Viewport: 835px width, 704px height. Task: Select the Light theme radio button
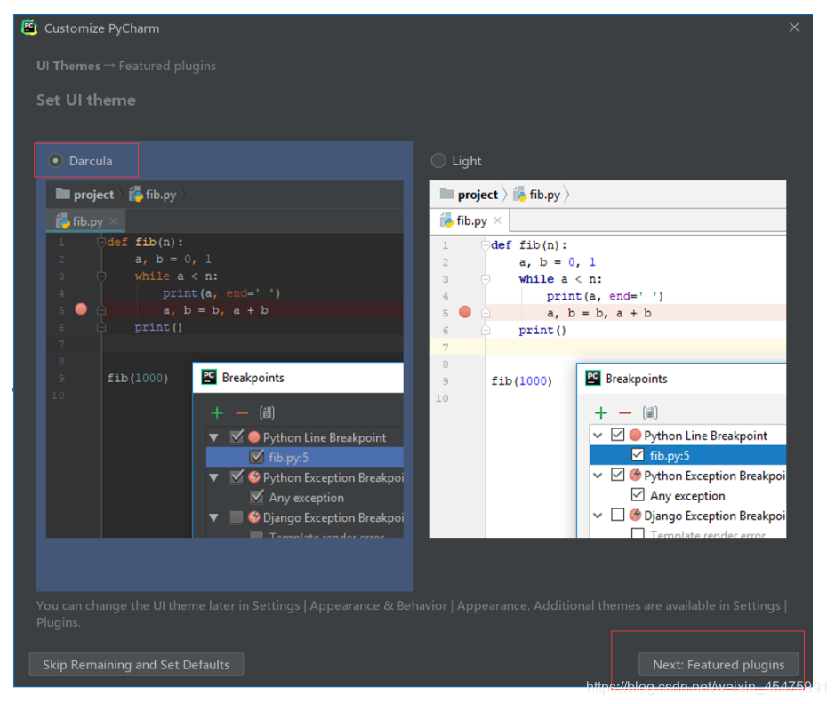[438, 160]
